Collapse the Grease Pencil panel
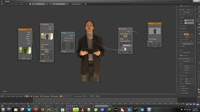Viewport: 200px width, 112px height. click(x=180, y=6)
